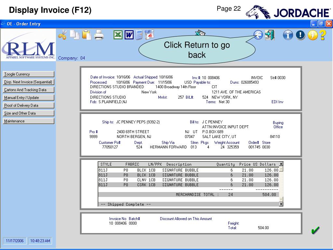Click the EDI Inv label
The image size is (333, 250).
(x=277, y=102)
